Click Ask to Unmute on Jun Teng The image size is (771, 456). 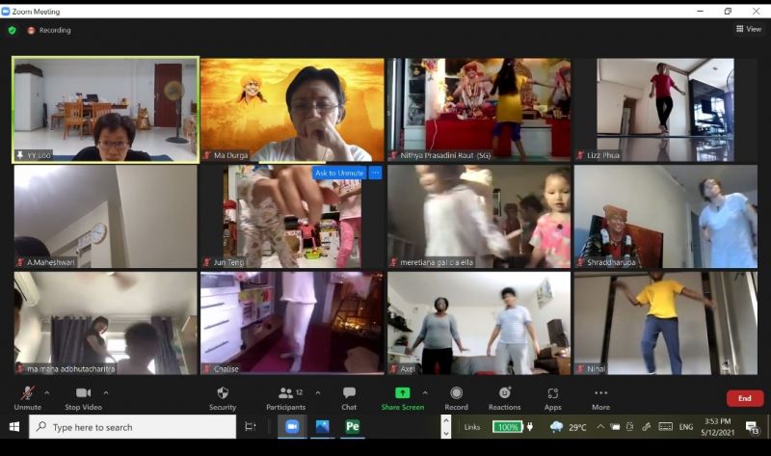(x=338, y=173)
